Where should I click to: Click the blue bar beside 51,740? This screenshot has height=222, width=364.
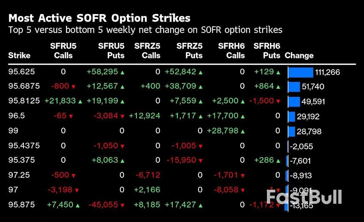(x=294, y=87)
